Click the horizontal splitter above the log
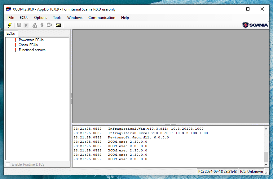The height and width of the screenshot is (179, 273). click(170, 124)
